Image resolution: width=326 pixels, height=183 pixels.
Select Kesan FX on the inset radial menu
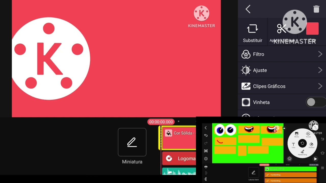tap(308, 134)
